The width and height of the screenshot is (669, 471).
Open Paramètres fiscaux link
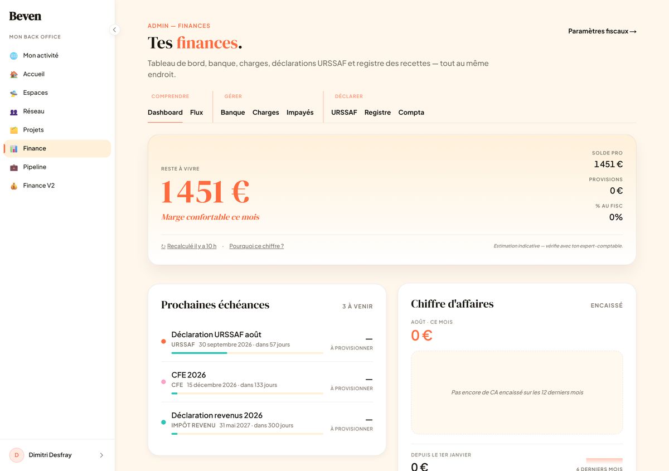(602, 31)
